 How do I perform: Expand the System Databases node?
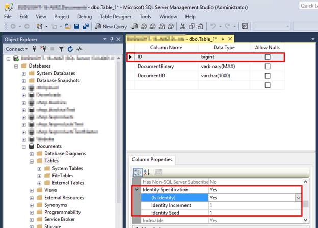24,74
